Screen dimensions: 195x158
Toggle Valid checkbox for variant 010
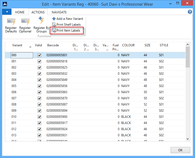click(x=40, y=117)
